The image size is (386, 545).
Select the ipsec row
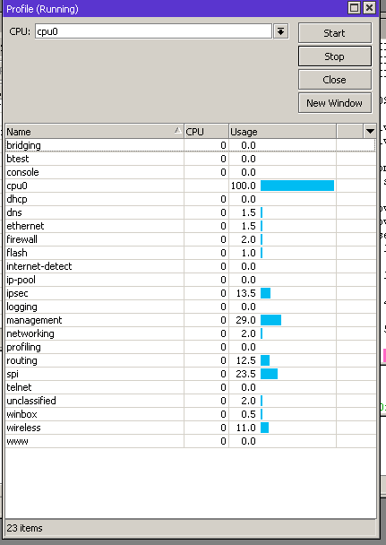[191, 293]
